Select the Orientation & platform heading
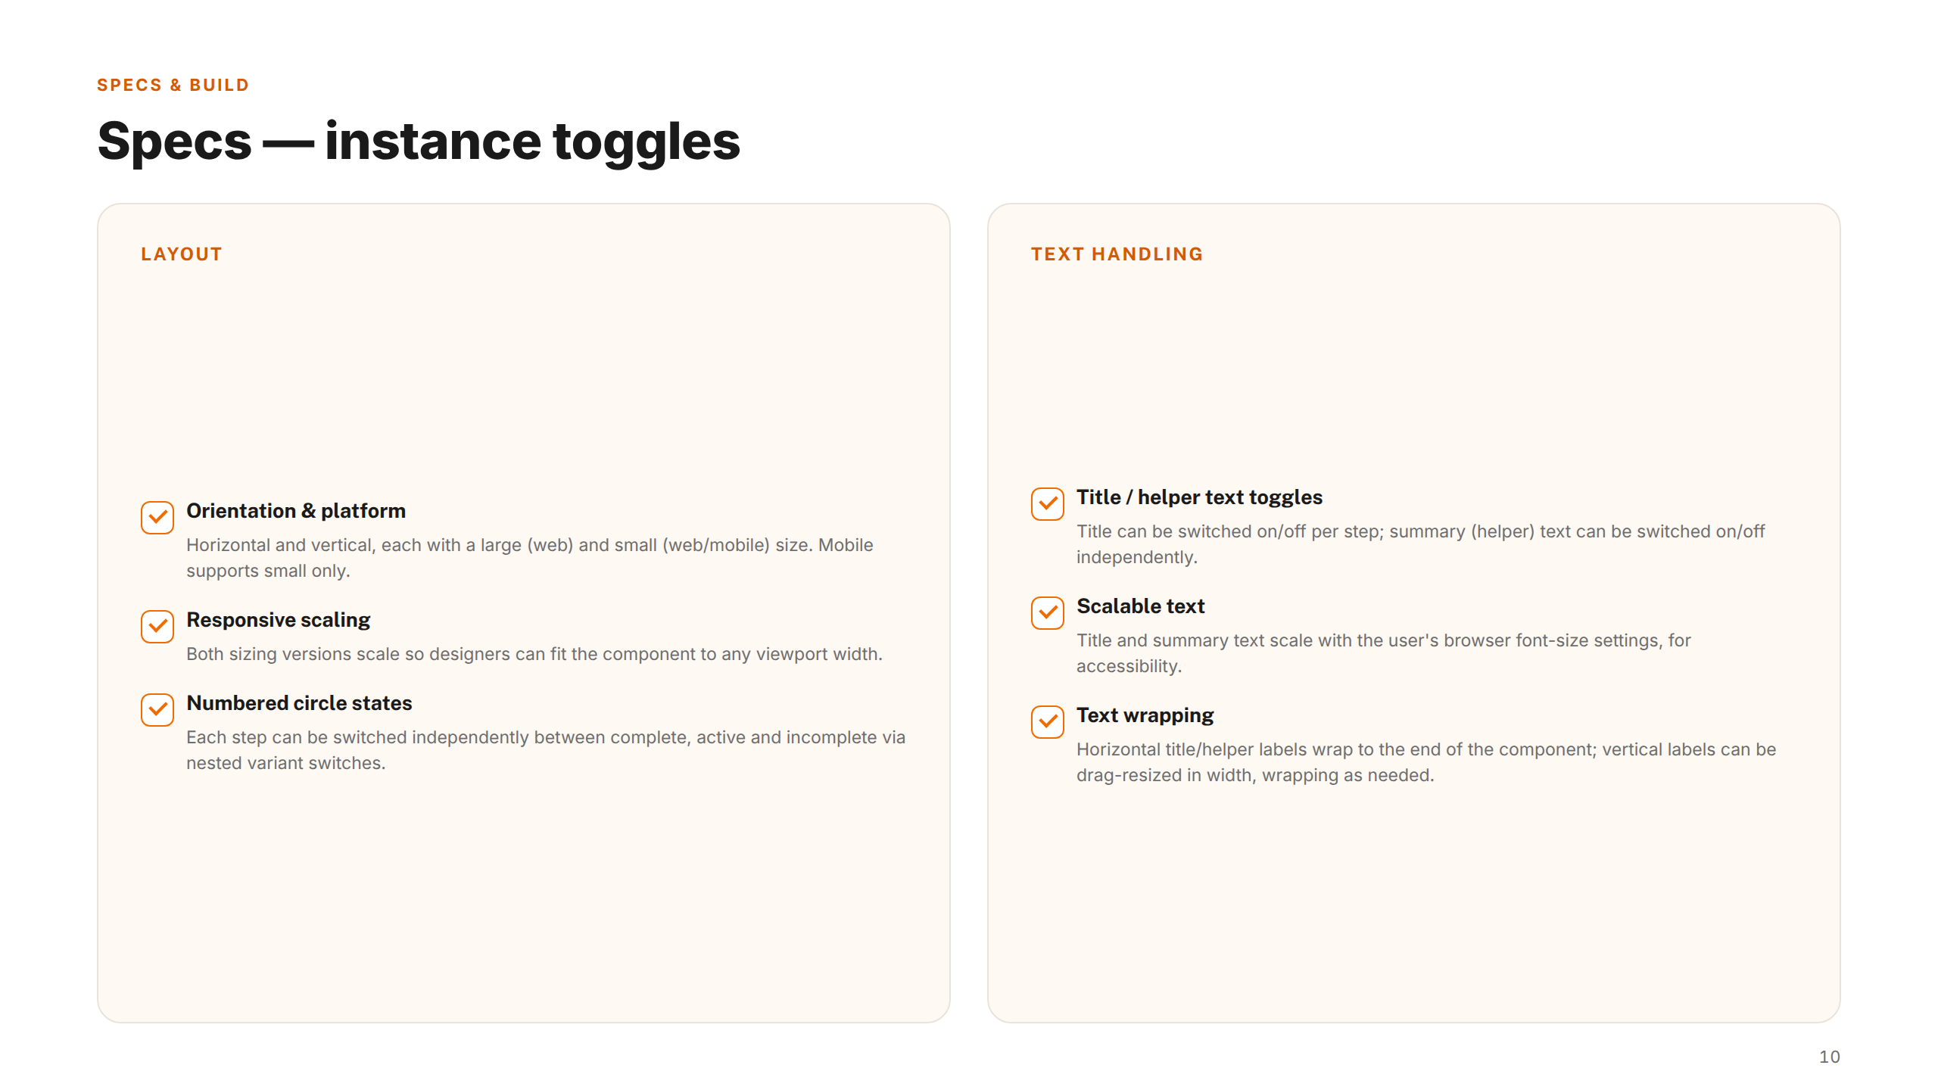Screen dimensions: 1938x1090 pyautogui.click(x=296, y=511)
